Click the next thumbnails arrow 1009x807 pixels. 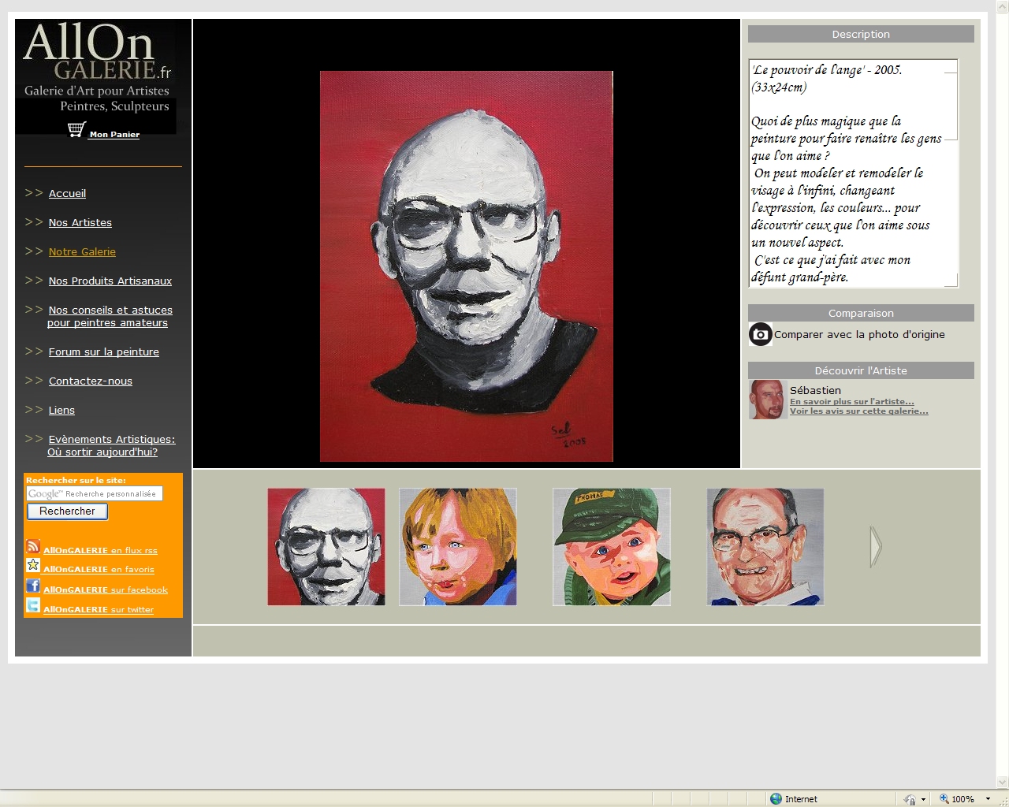click(x=875, y=547)
